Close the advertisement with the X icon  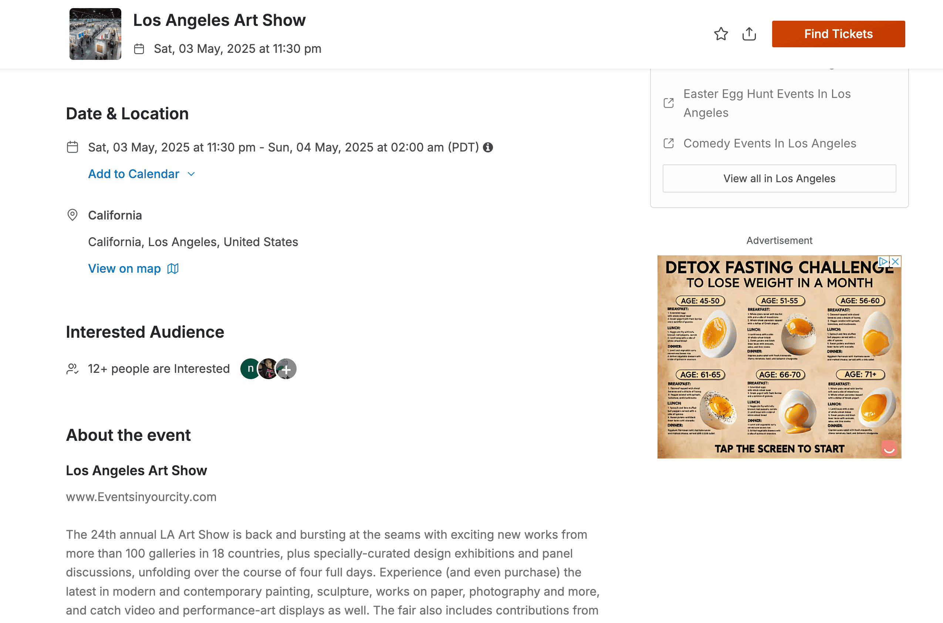point(895,262)
